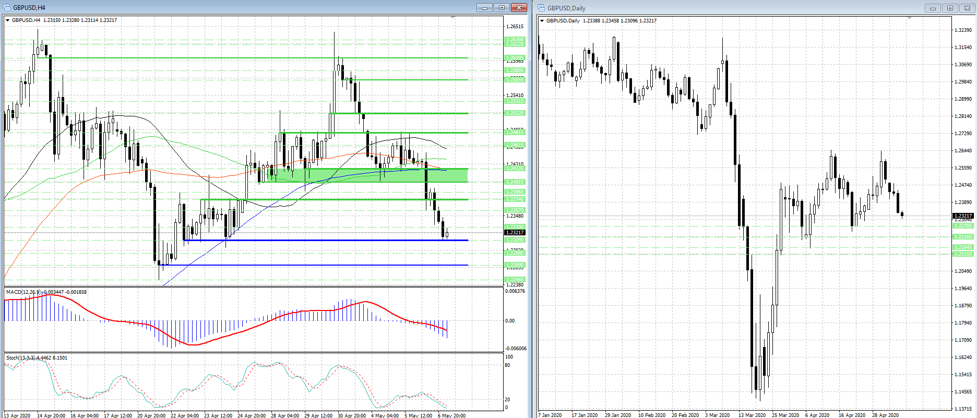Maximize the GBPUSD,H4 chart window
The width and height of the screenshot is (977, 418).
(502, 7)
